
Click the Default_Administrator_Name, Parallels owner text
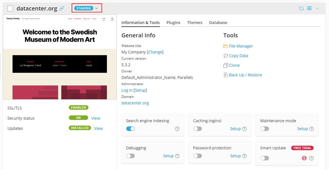[x=157, y=78]
